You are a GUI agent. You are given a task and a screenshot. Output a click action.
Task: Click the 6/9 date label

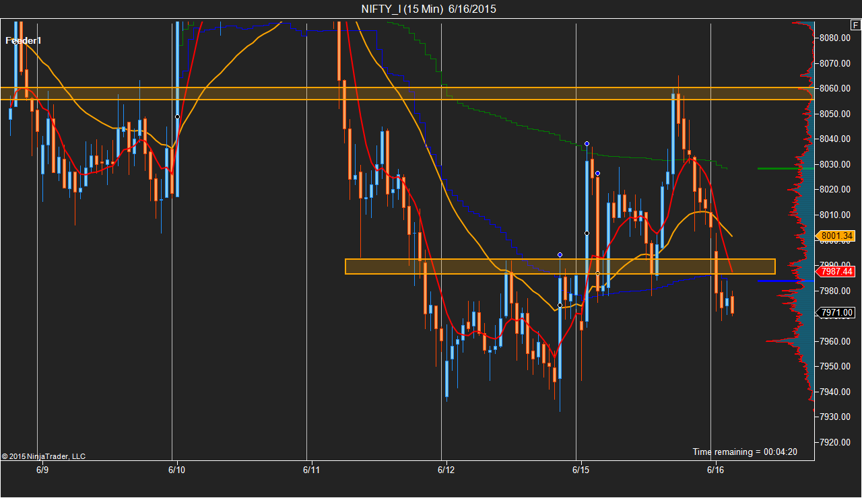point(42,469)
